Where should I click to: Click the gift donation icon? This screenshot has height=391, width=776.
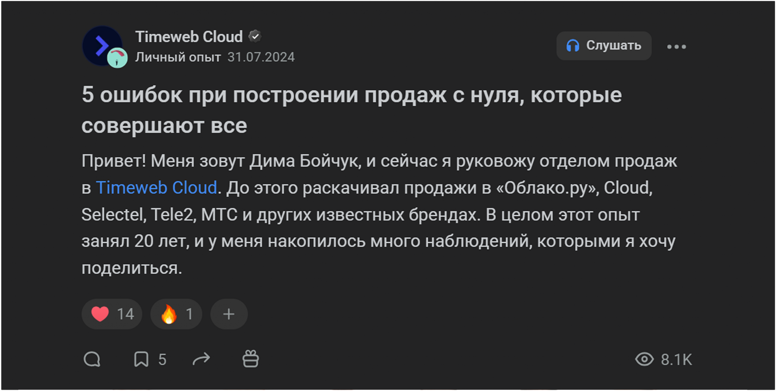pos(251,359)
